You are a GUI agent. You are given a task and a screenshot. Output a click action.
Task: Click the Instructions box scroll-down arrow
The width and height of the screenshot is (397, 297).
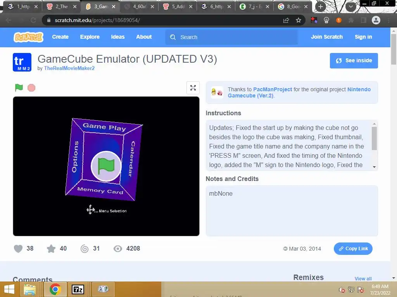[x=374, y=167]
